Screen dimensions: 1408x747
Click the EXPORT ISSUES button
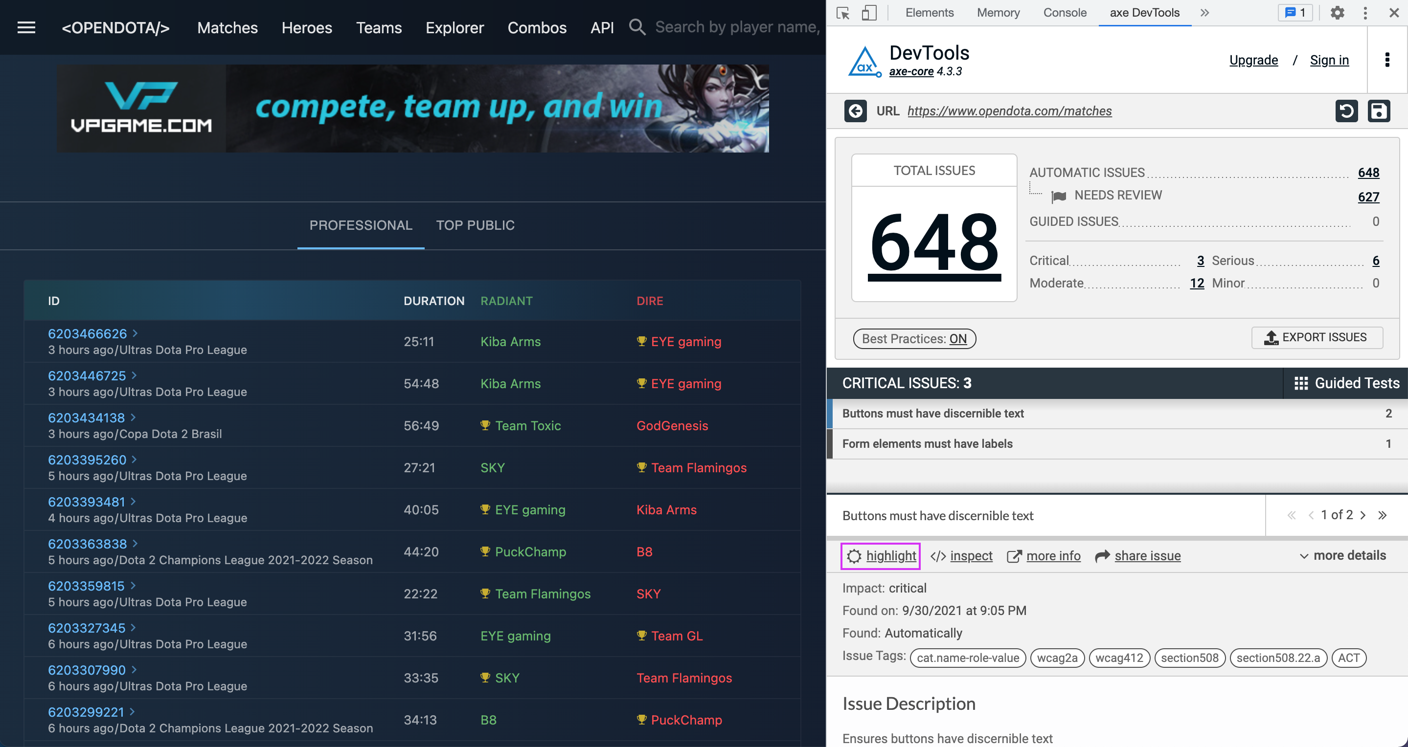tap(1317, 337)
